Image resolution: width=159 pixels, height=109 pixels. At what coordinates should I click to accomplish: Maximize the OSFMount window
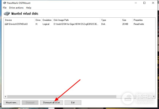click(144, 3)
